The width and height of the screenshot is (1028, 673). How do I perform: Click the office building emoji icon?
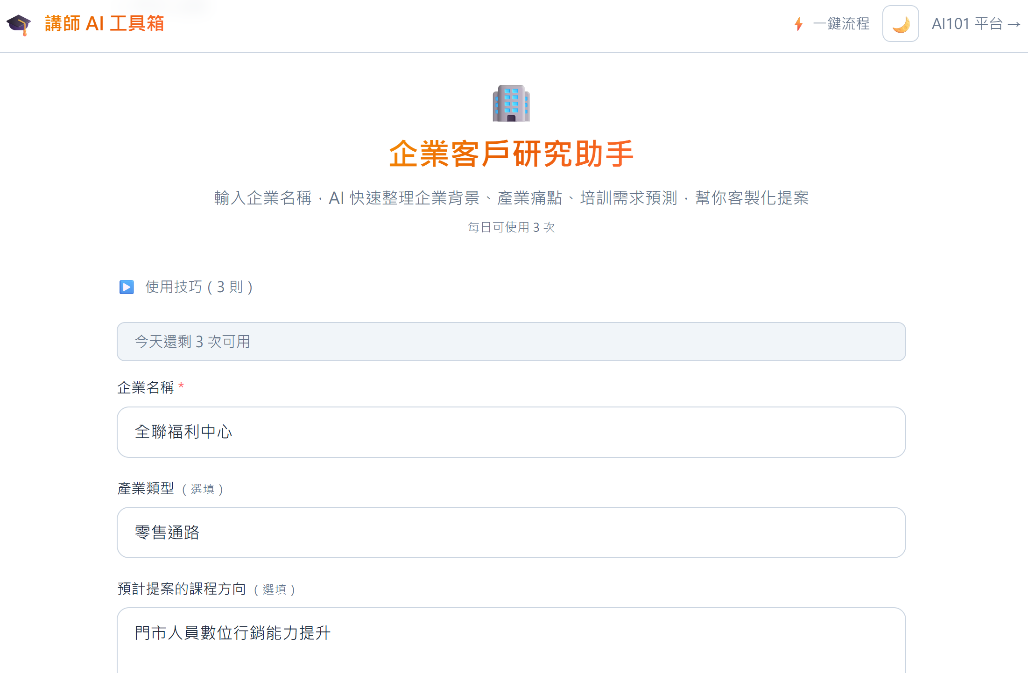coord(511,103)
